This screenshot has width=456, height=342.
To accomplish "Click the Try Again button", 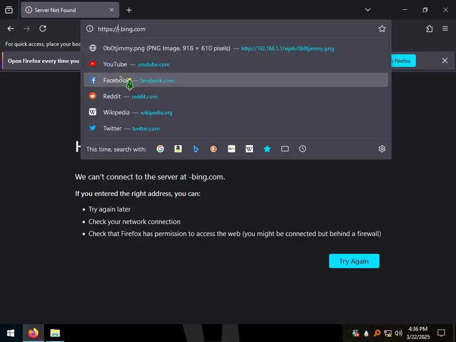I will pyautogui.click(x=354, y=261).
